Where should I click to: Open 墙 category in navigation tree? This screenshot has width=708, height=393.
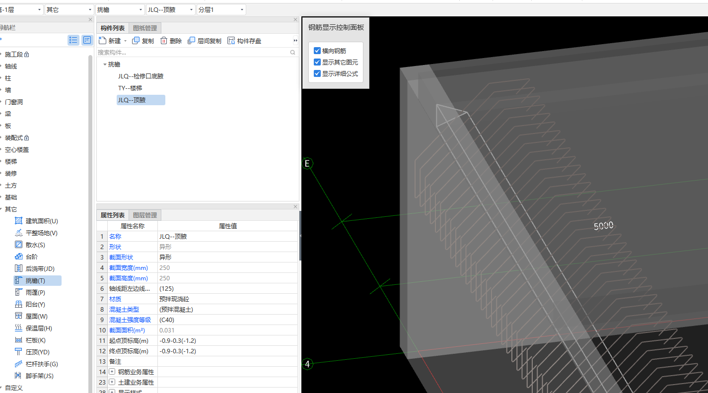8,90
